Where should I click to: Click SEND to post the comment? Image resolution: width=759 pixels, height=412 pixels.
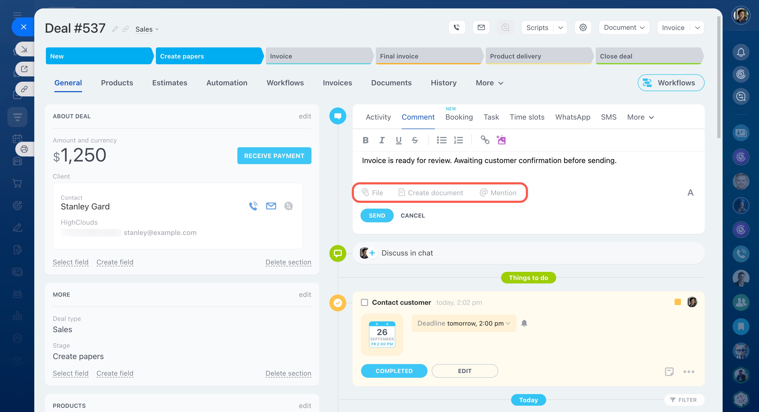(377, 215)
